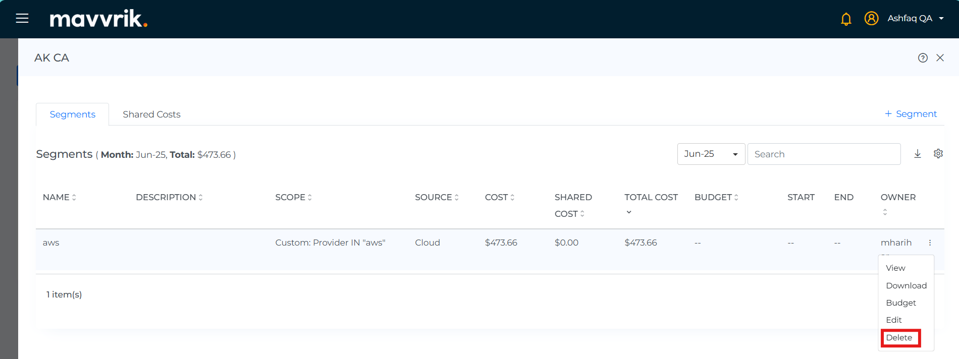This screenshot has width=959, height=359.
Task: Select the Segments tab
Action: point(73,114)
